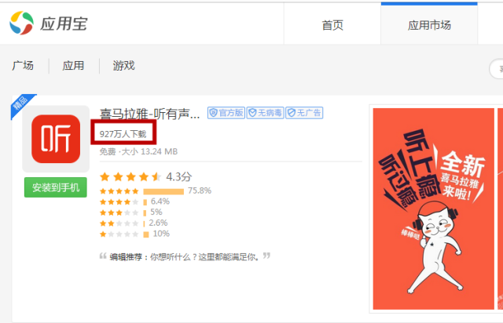Select the 应用 category
503x323 pixels.
pos(73,65)
